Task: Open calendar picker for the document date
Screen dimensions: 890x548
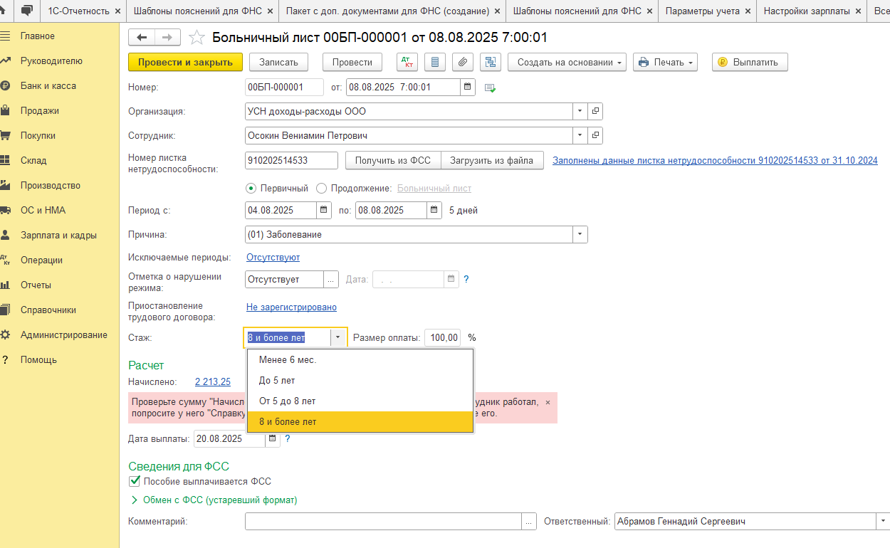Action: [x=468, y=88]
